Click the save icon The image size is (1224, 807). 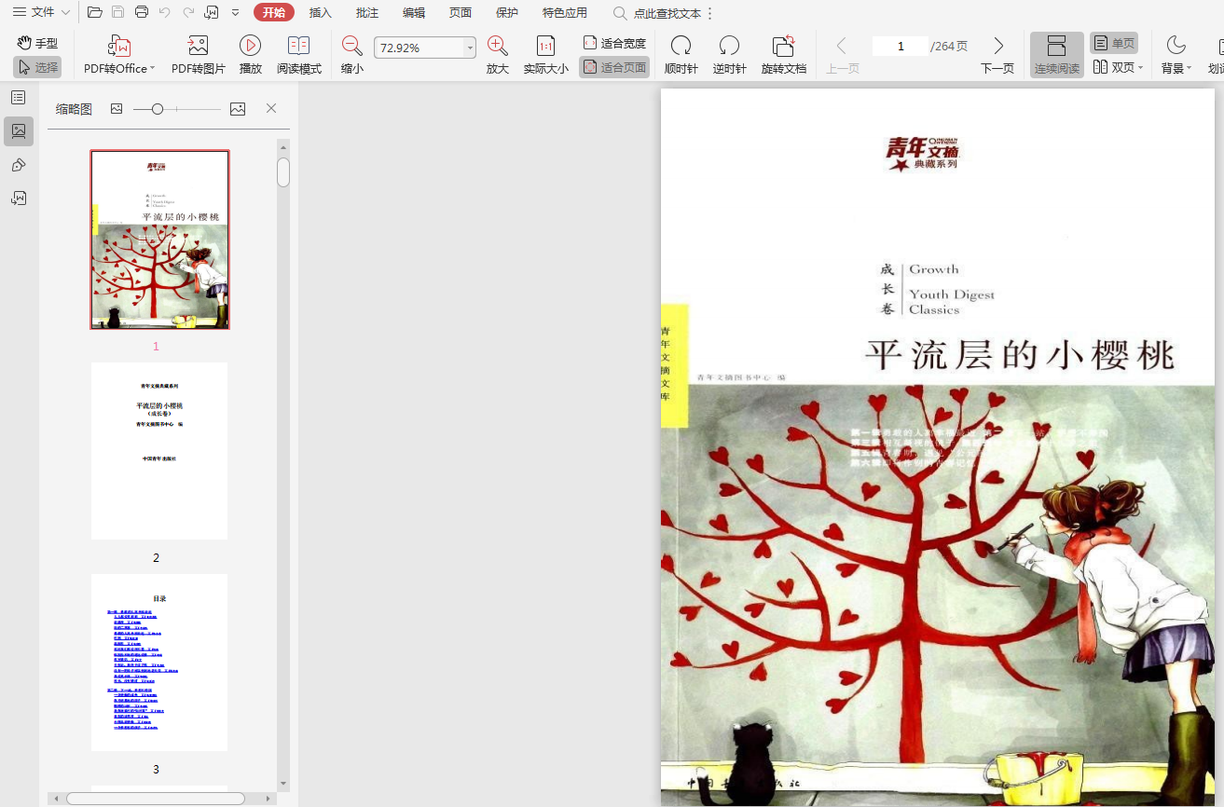tap(118, 12)
